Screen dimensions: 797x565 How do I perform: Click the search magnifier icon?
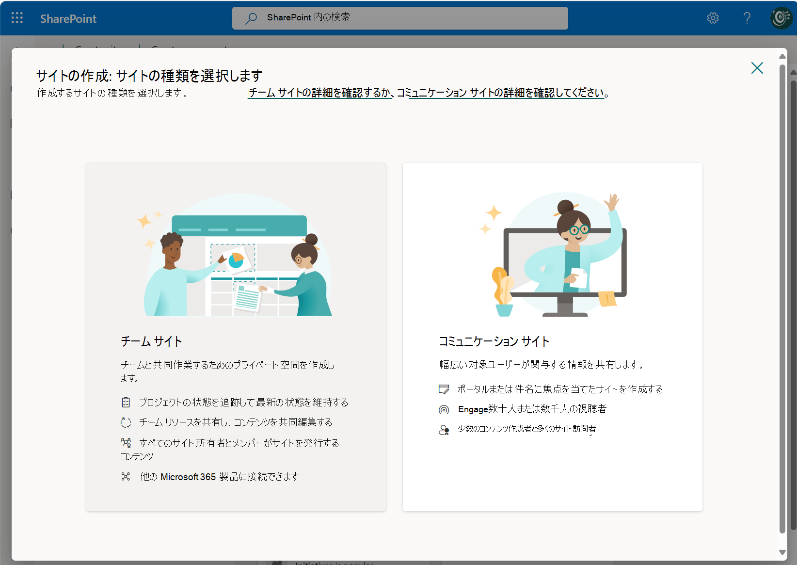click(251, 18)
